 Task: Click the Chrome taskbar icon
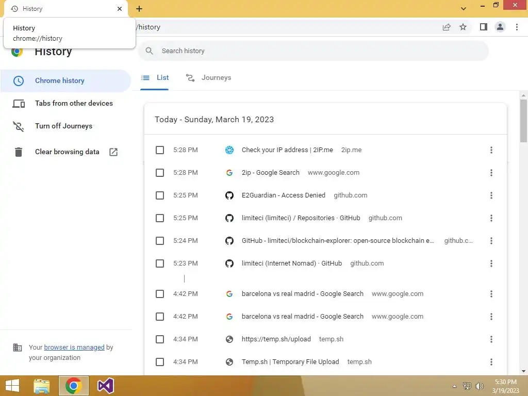tap(73, 386)
